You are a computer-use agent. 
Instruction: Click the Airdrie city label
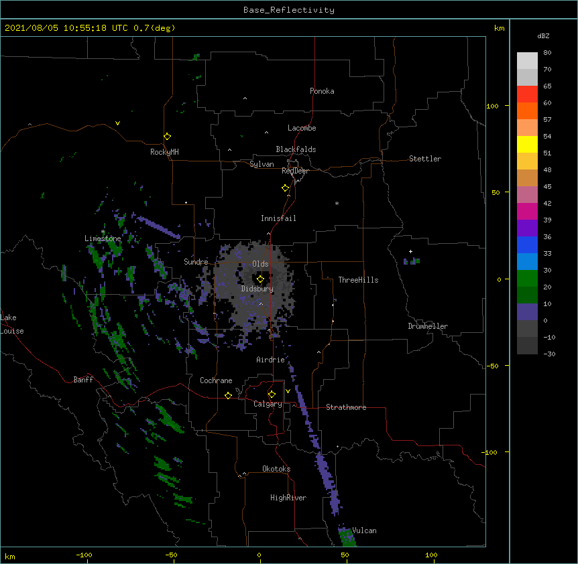(x=271, y=360)
